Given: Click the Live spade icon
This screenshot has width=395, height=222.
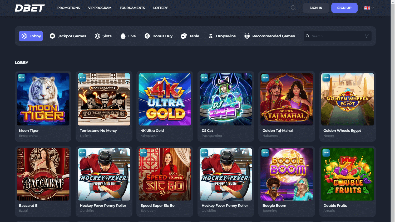Looking at the screenshot, I should click(x=123, y=36).
